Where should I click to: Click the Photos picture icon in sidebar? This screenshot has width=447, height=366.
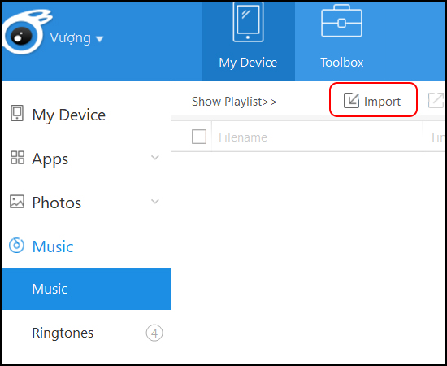pos(17,202)
